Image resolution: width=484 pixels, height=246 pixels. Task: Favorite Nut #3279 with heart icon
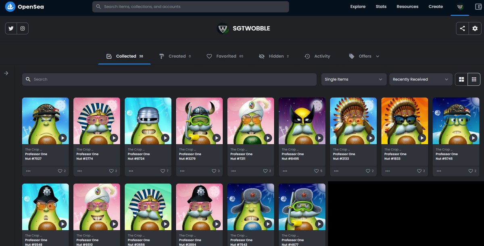[214, 171]
